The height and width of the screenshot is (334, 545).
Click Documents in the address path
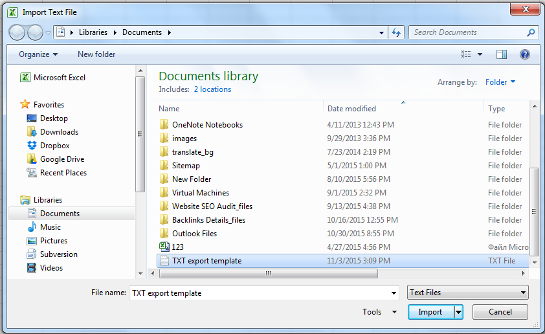[142, 32]
